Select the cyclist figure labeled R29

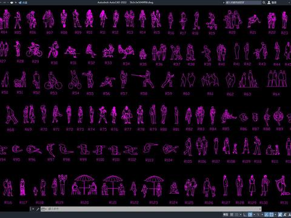34,50
